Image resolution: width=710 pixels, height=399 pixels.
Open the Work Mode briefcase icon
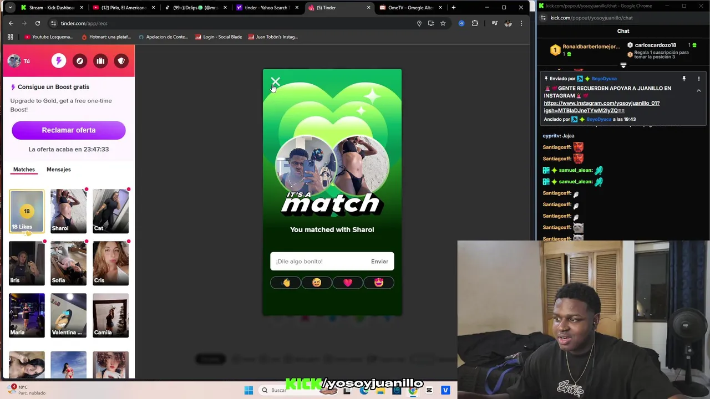[100, 61]
